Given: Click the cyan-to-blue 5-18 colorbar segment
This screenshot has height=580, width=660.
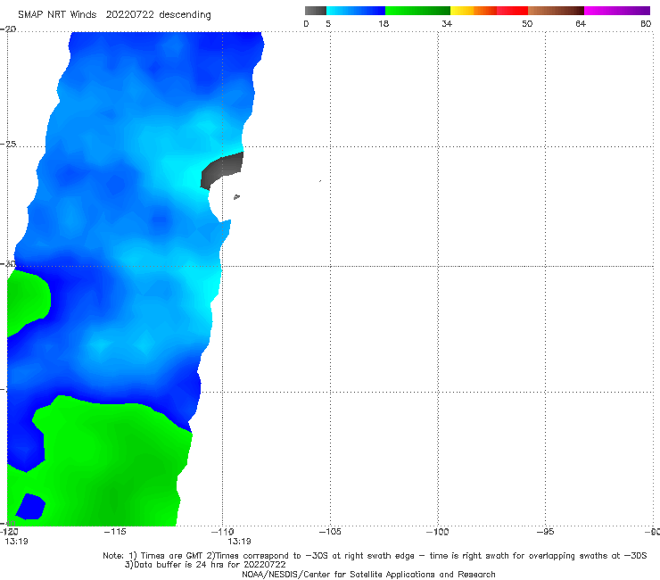Looking at the screenshot, I should click(356, 11).
